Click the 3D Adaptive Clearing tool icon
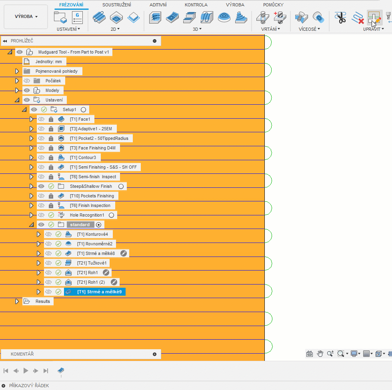Screen dimensions: 392x390 click(155, 17)
